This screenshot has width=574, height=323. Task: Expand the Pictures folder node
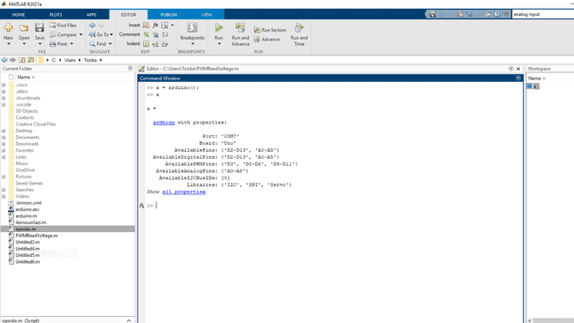coord(4,177)
